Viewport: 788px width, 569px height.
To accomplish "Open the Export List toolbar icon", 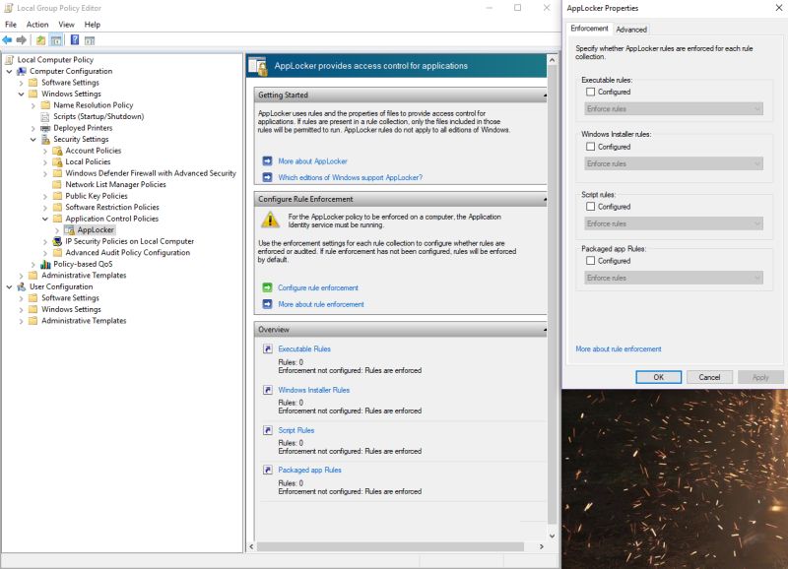I will point(40,40).
